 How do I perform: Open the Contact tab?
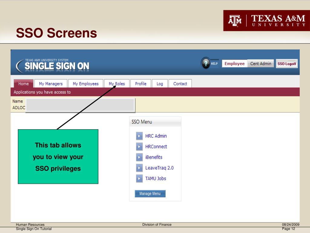click(x=180, y=84)
